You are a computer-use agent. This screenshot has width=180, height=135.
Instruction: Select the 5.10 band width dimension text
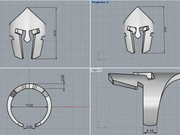pyautogui.click(x=150, y=131)
